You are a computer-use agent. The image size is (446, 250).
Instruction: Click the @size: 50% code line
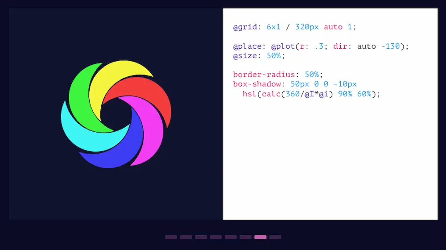click(x=259, y=56)
